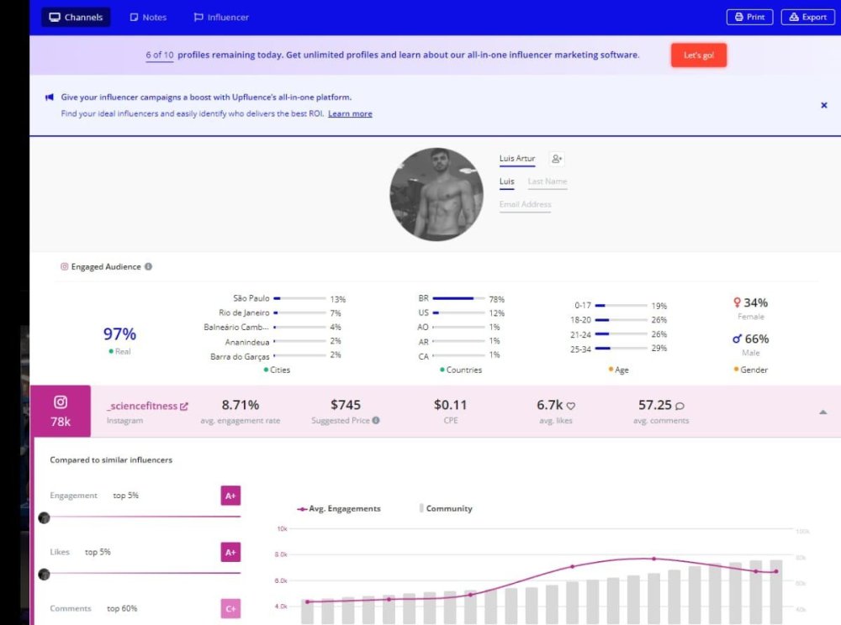Viewport: 841px width, 625px height.
Task: Click the external link icon by _sciencefitness
Action: tap(184, 407)
